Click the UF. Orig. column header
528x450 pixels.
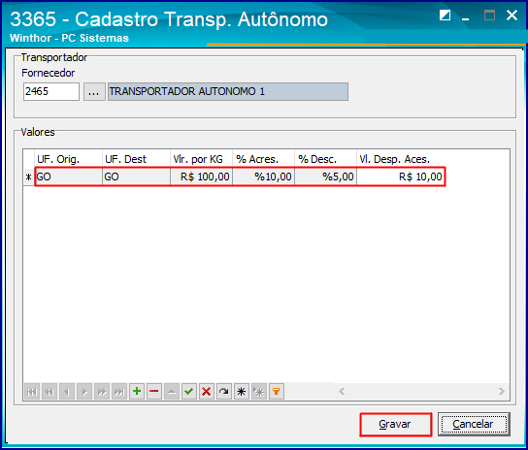[x=68, y=159]
